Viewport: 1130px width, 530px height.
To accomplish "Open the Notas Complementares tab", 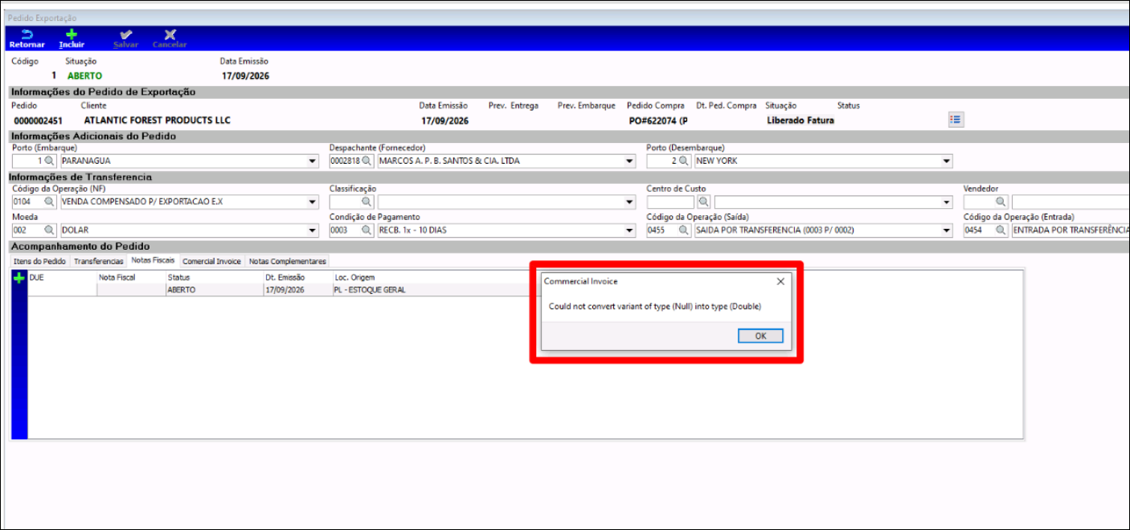I will tap(288, 262).
